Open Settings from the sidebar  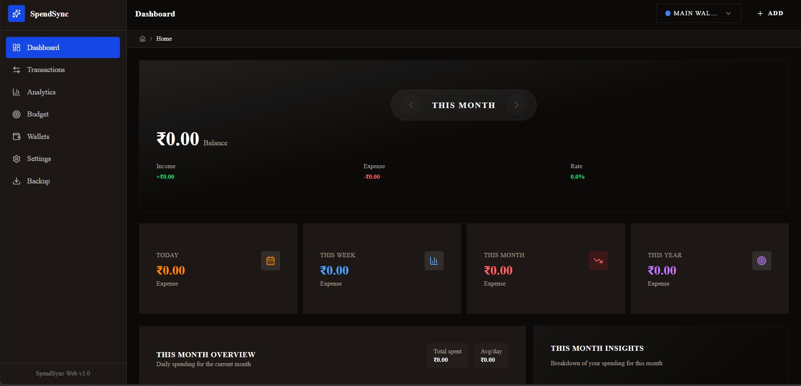point(63,158)
